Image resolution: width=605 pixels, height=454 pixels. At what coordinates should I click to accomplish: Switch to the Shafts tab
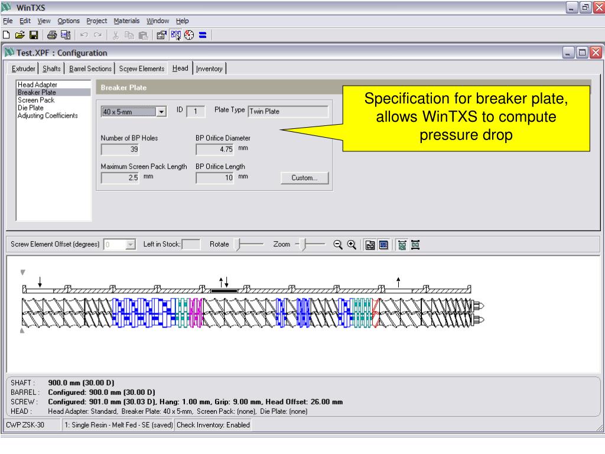tap(52, 69)
